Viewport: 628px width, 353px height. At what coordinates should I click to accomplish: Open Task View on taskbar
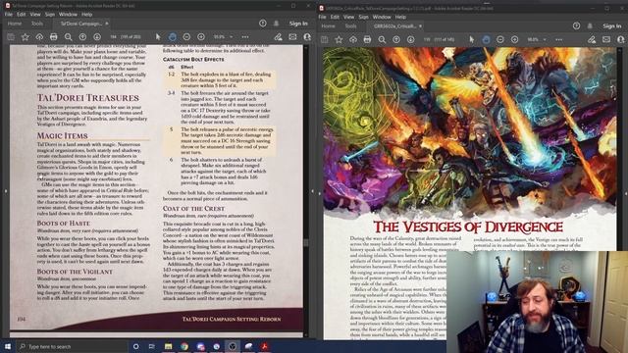(x=152, y=346)
